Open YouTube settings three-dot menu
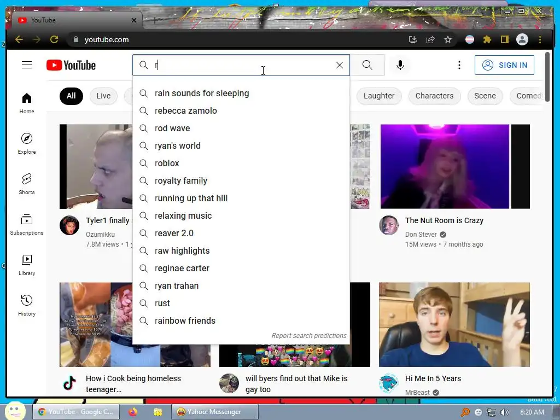The width and height of the screenshot is (560, 420). (x=459, y=65)
